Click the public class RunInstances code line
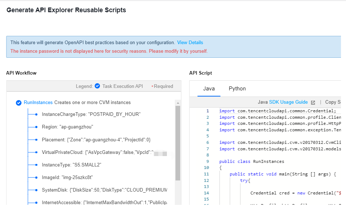This screenshot has width=346, height=207. [251, 161]
